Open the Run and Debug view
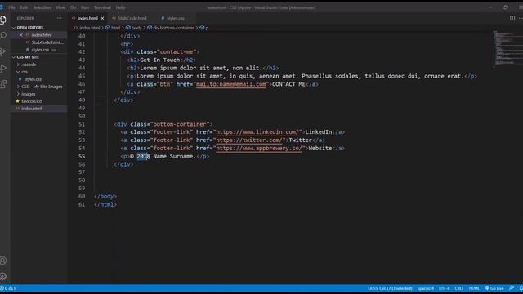523x294 pixels. pos(3,68)
